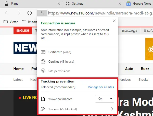Select the ENGLISH language button
Viewport: 153px width, 116px height.
[x=23, y=31]
